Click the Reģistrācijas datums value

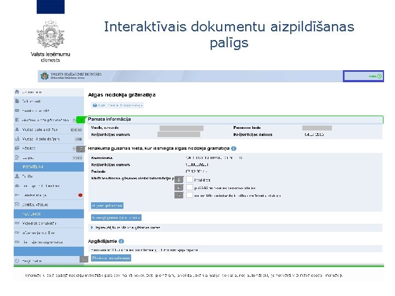(x=314, y=135)
